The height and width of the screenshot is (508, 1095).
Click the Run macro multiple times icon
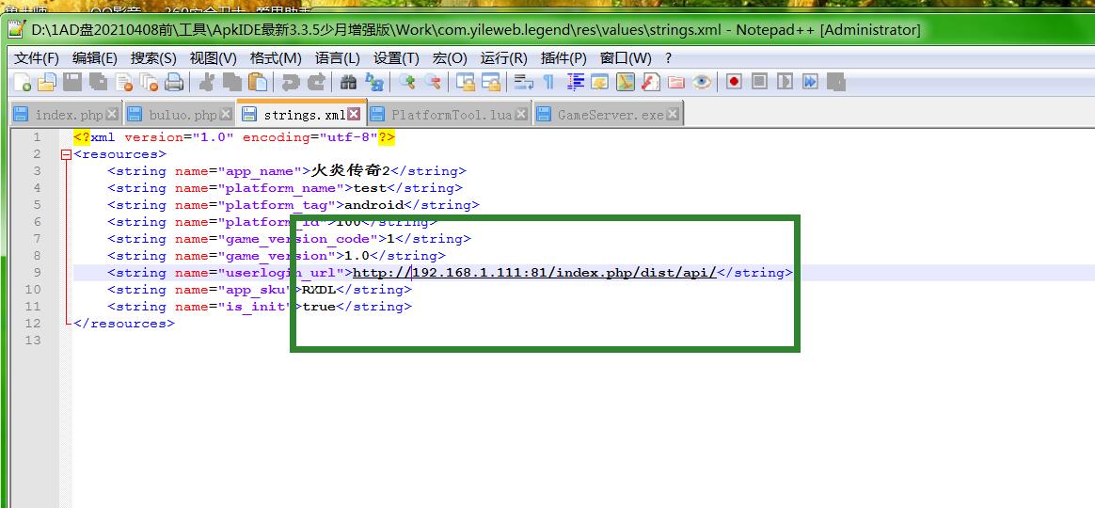pos(810,83)
